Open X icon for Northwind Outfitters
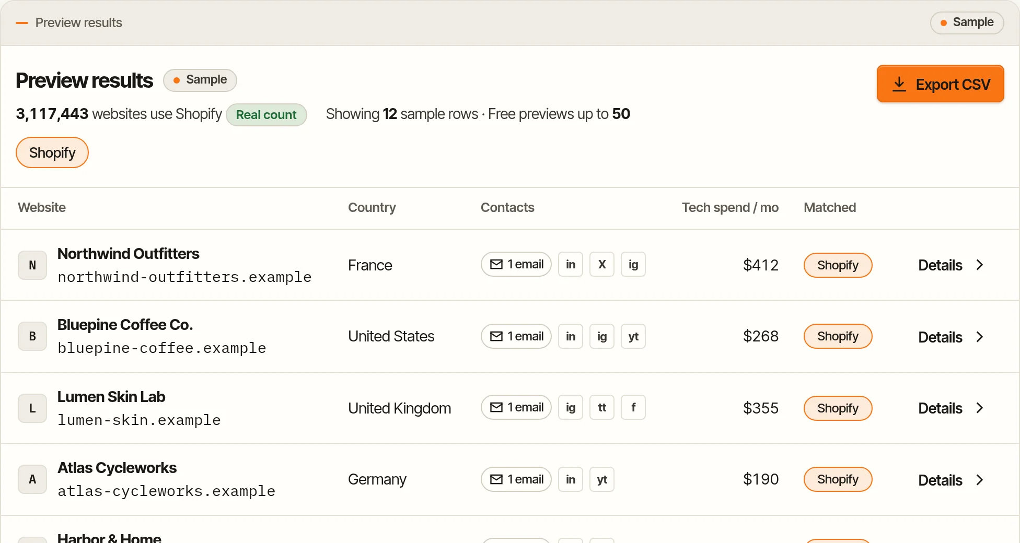Image resolution: width=1020 pixels, height=543 pixels. coord(602,265)
